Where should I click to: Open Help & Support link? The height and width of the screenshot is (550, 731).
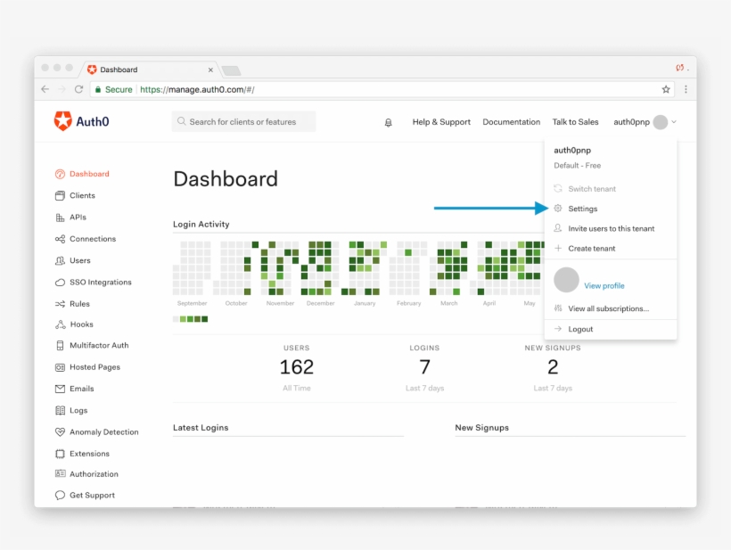(441, 121)
